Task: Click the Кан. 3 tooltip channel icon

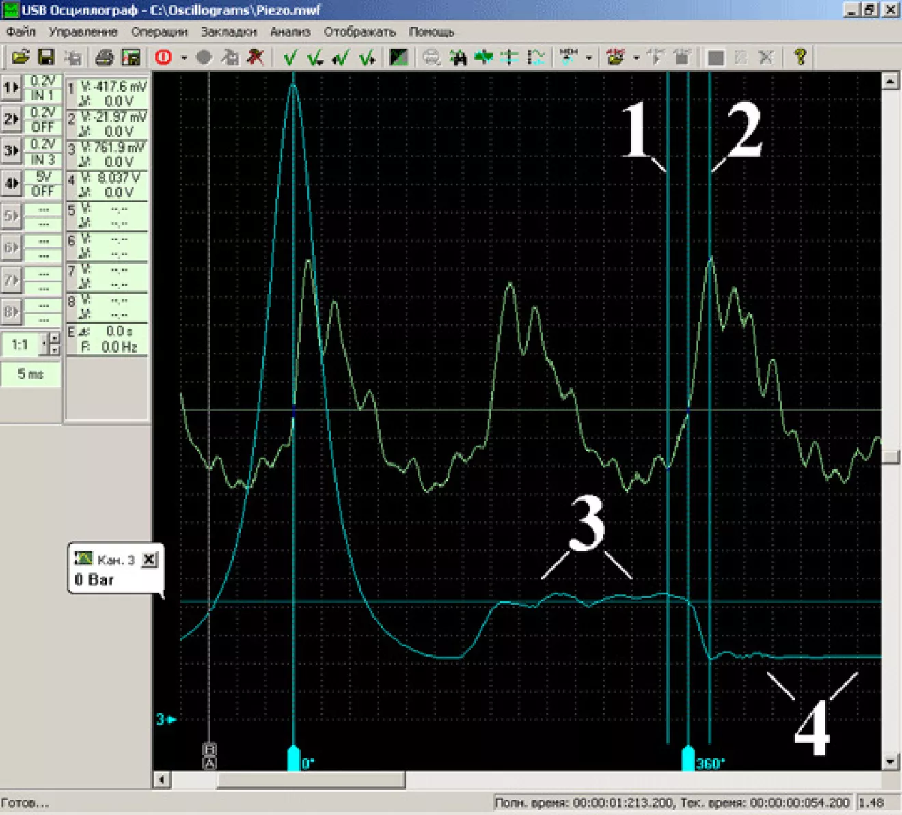Action: pyautogui.click(x=83, y=559)
